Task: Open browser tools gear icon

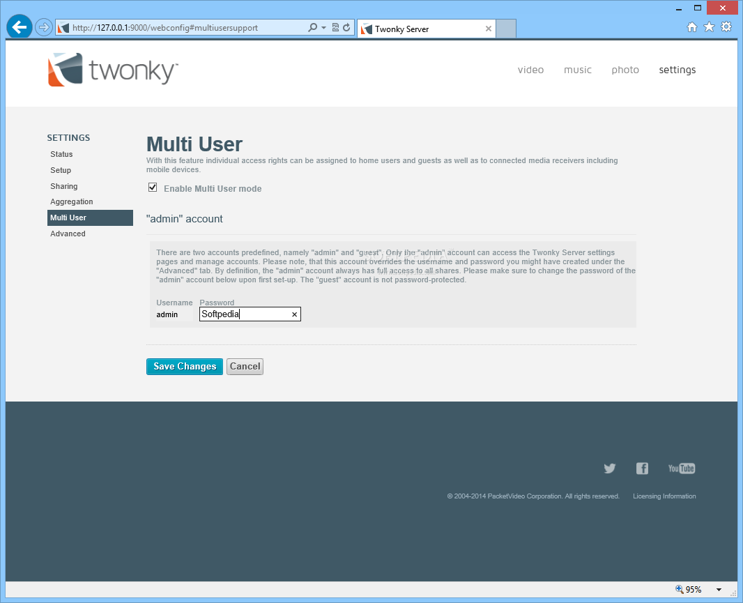Action: pos(726,26)
